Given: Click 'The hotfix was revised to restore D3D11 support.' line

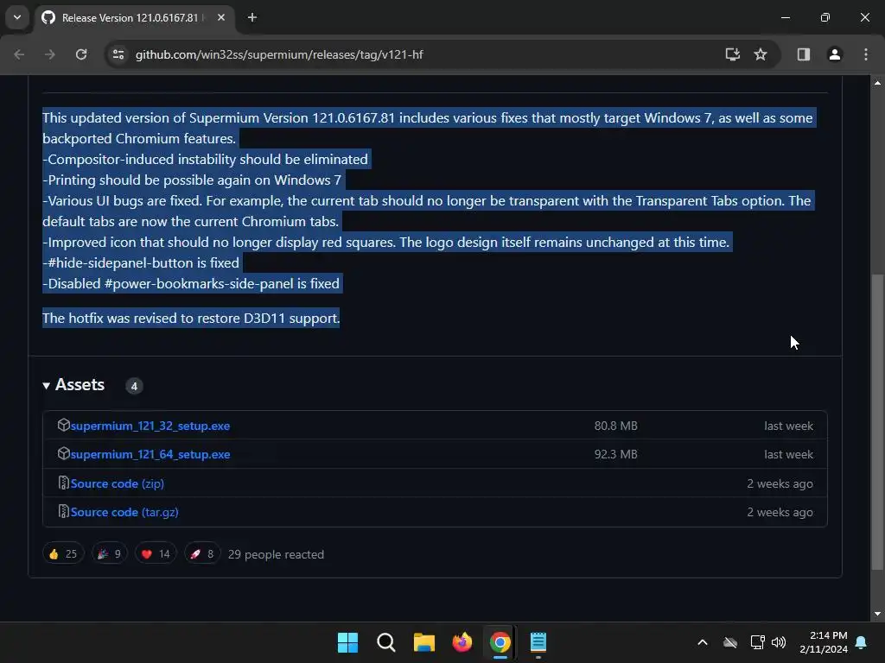Looking at the screenshot, I should (191, 318).
